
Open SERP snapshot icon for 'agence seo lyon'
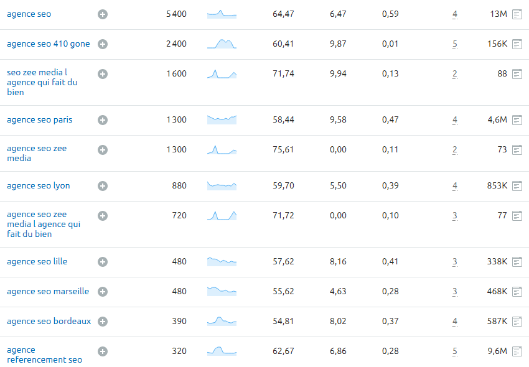517,186
